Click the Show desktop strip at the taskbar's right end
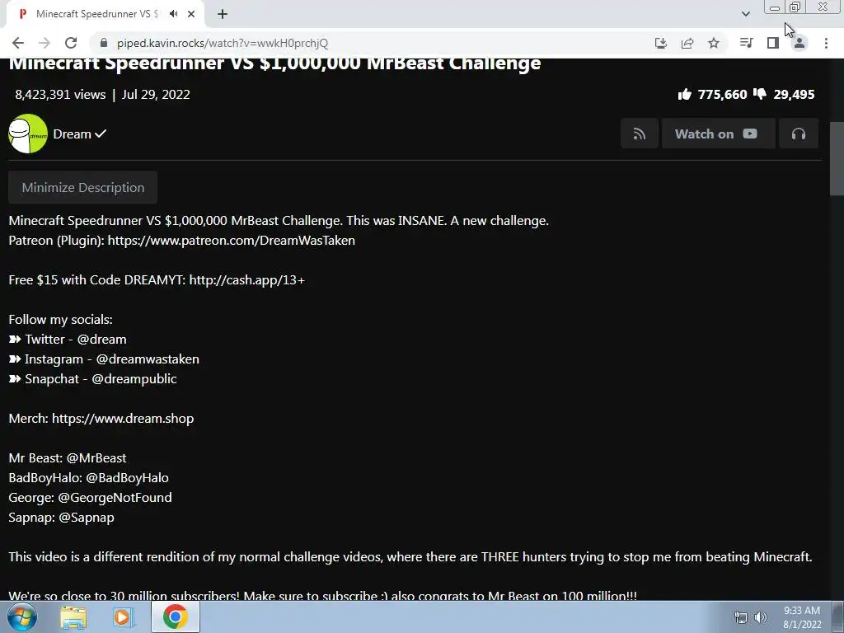 (x=838, y=617)
